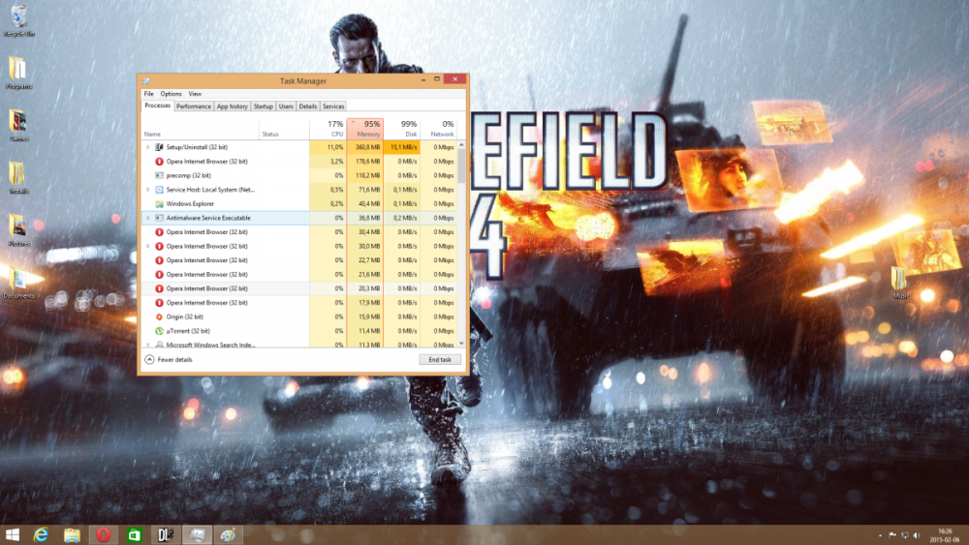Select the Games desktop folder

[18, 125]
